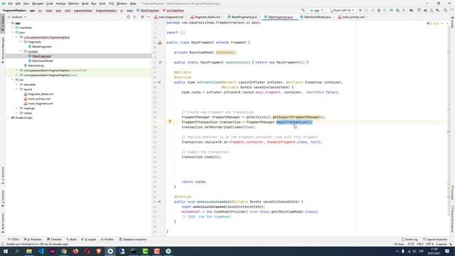Image resolution: width=455 pixels, height=256 pixels.
Task: Open the app run configuration dropdown
Action: pyautogui.click(x=316, y=11)
